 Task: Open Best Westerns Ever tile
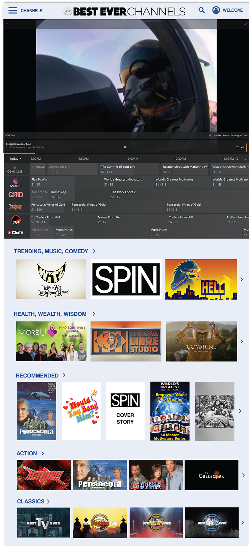(x=100, y=523)
